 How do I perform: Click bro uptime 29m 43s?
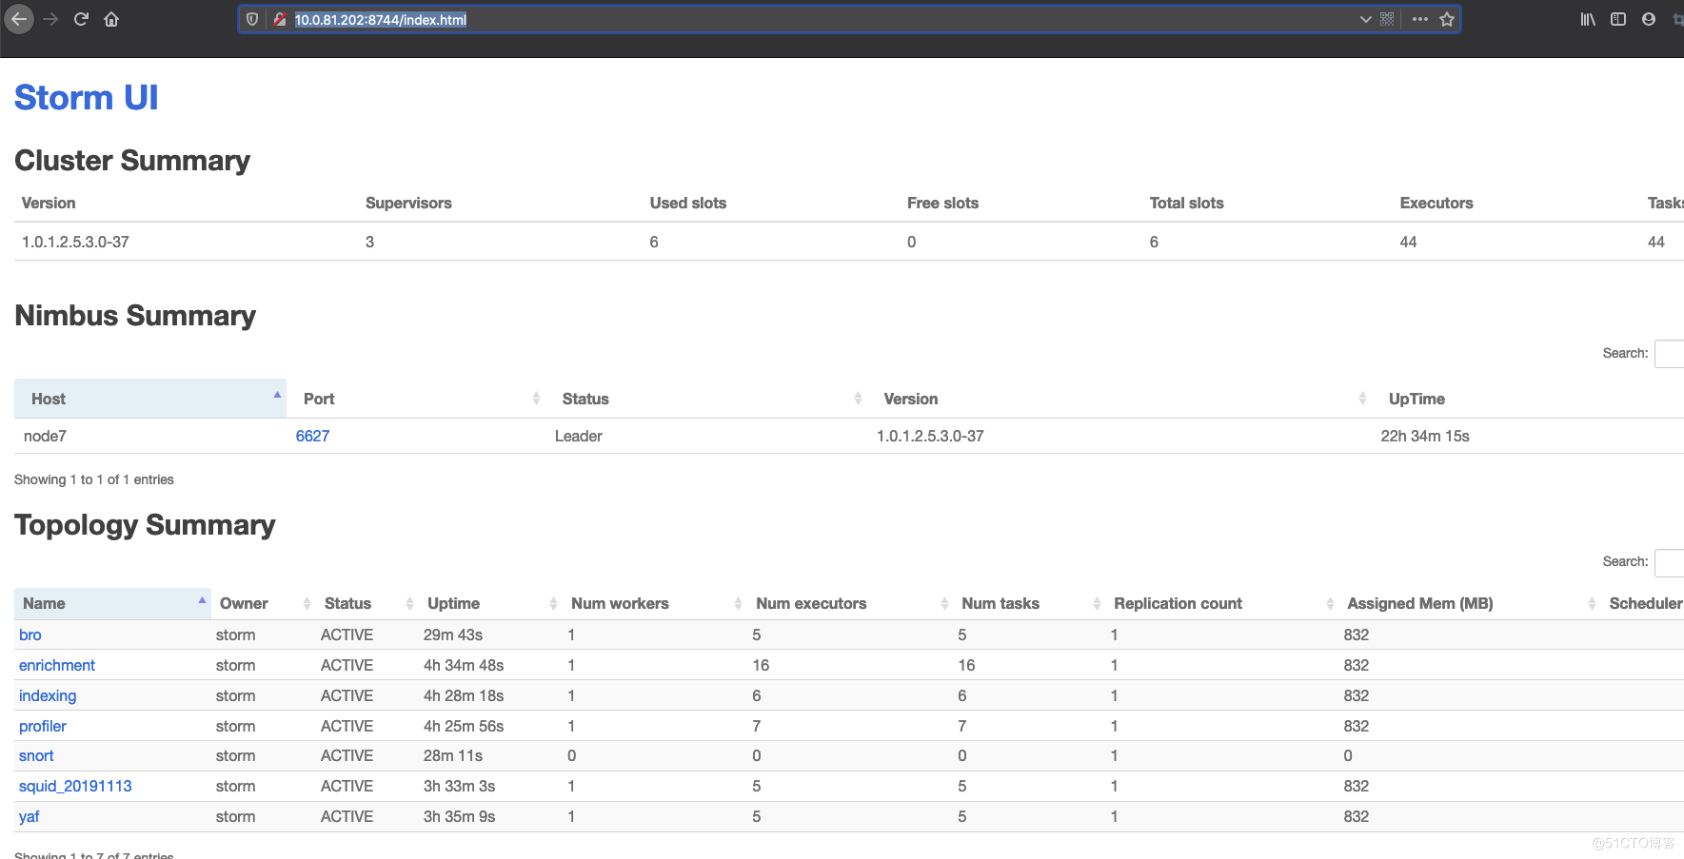(x=453, y=634)
